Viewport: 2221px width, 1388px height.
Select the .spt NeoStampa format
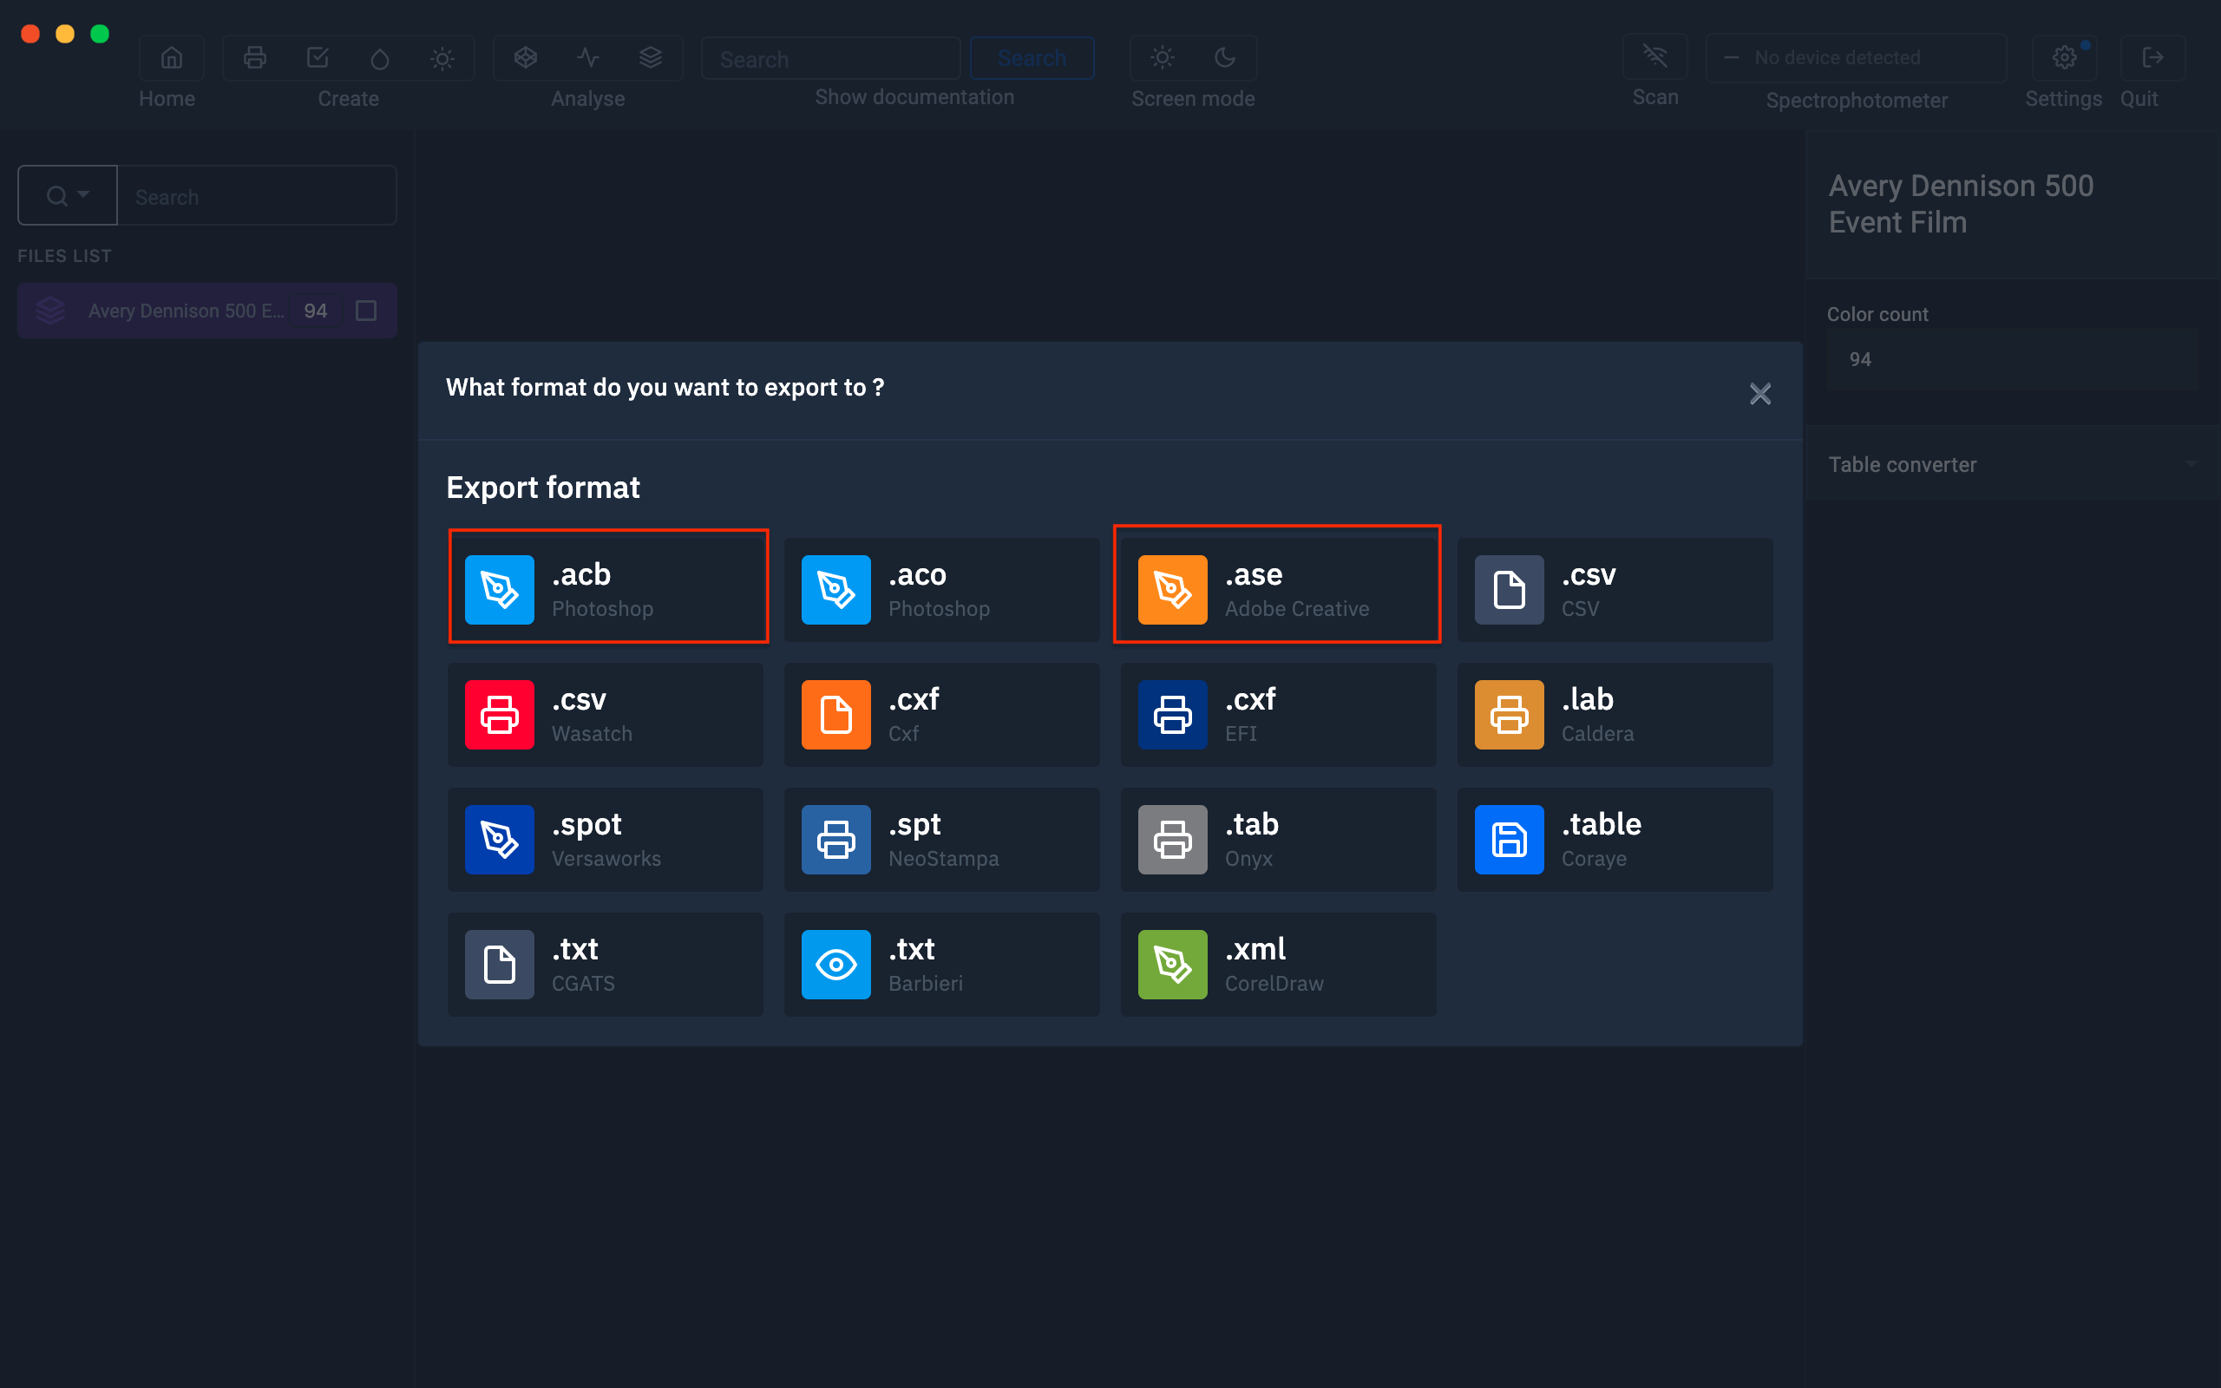(941, 839)
